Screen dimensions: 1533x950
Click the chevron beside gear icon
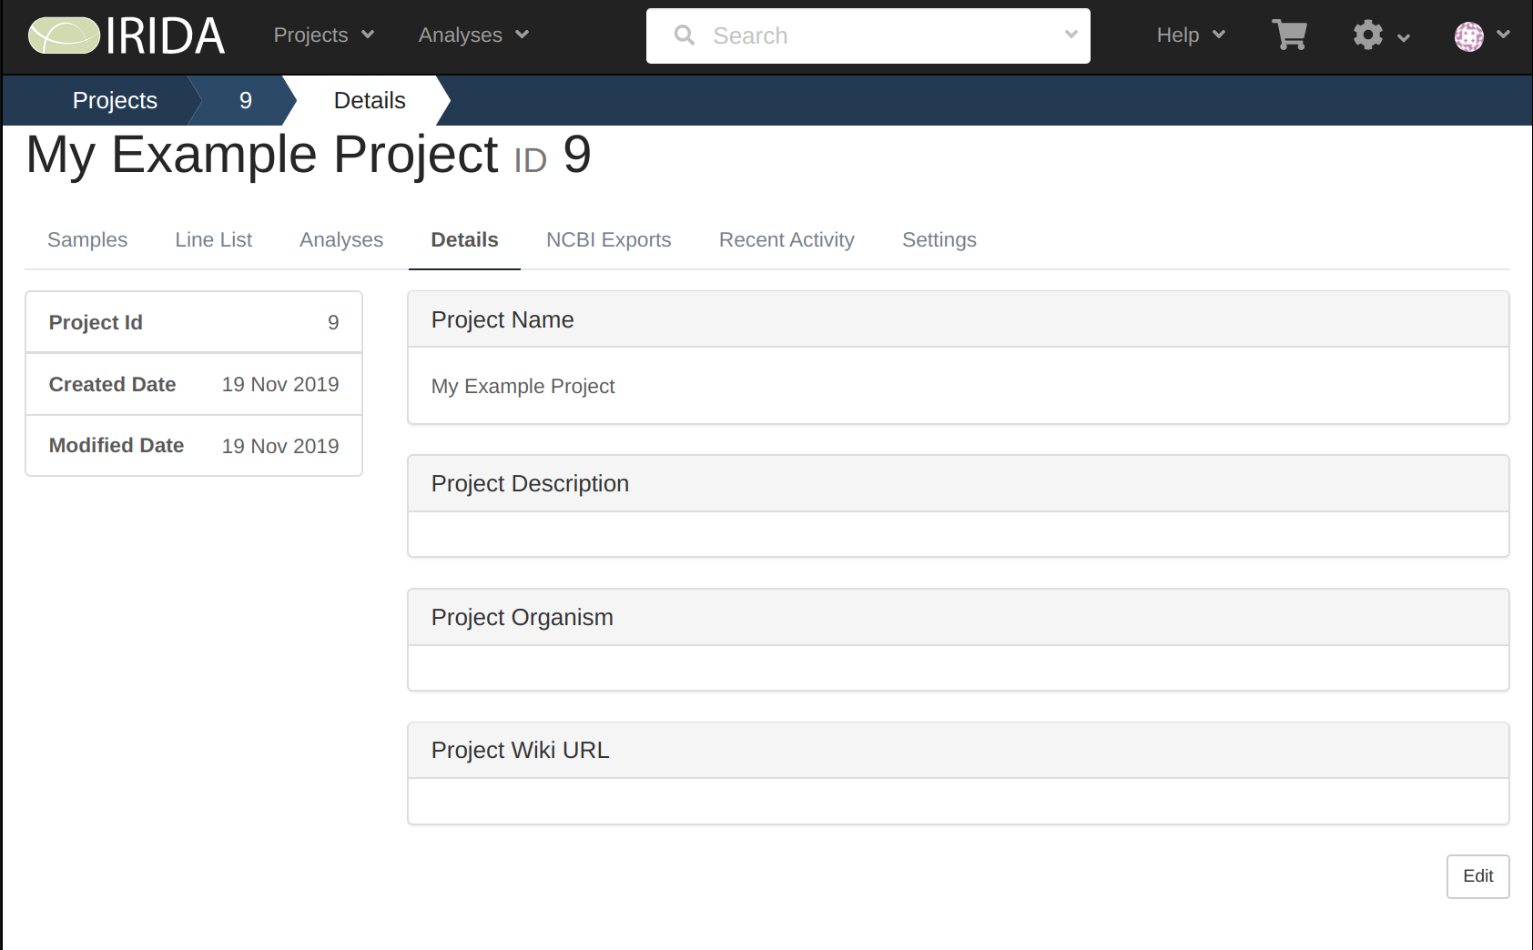(x=1403, y=37)
